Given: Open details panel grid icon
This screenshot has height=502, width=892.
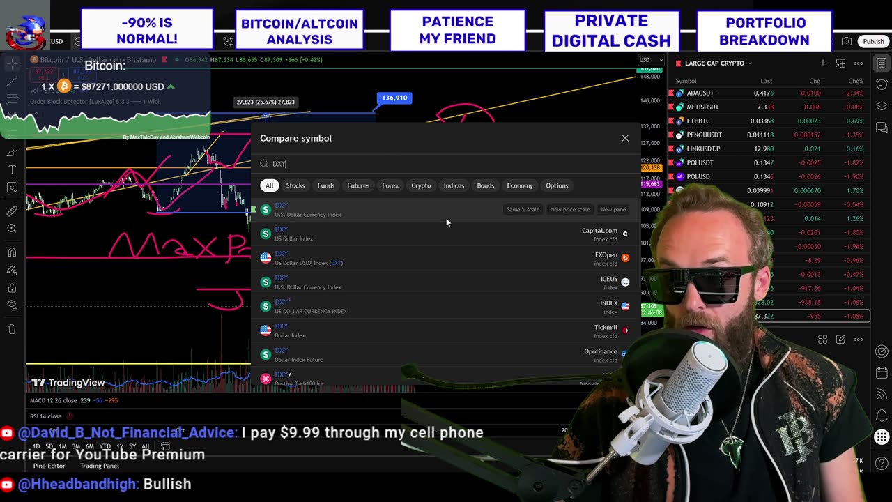Looking at the screenshot, I should 823,340.
